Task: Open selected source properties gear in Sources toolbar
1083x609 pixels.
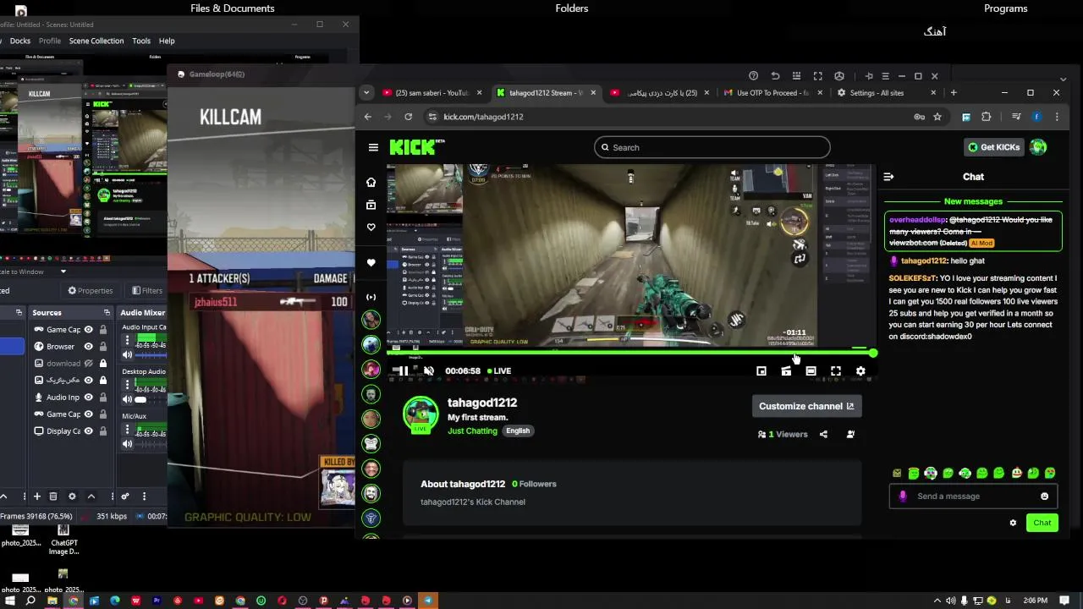Action: (x=72, y=497)
